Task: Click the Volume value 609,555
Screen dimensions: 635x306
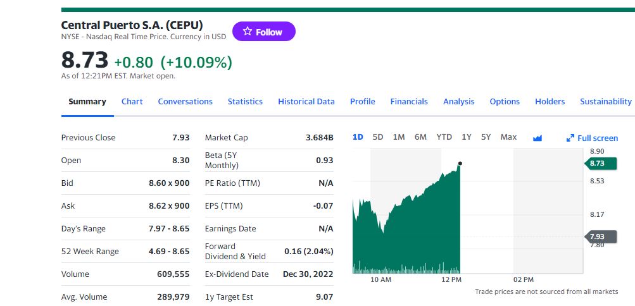Action: tap(173, 274)
